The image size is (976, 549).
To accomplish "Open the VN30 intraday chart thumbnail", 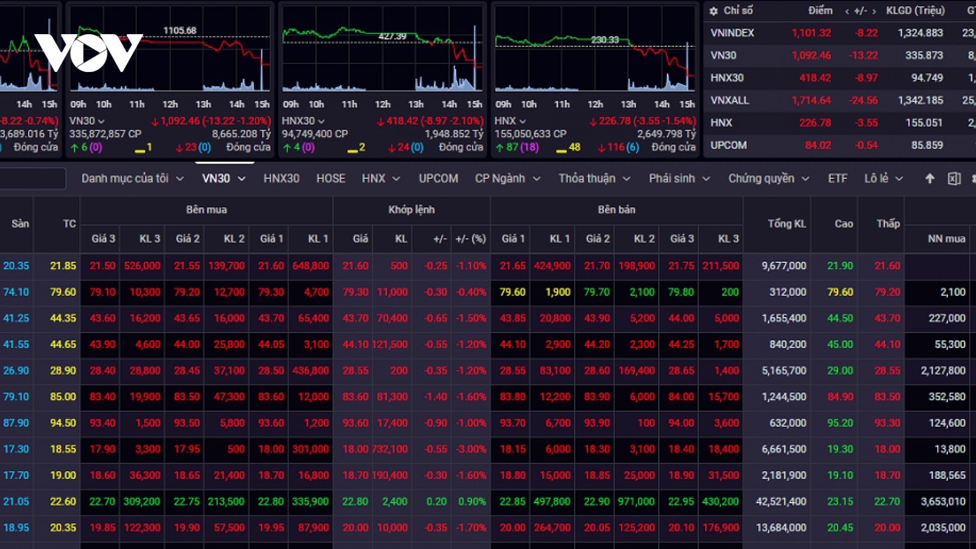I will pos(170,50).
